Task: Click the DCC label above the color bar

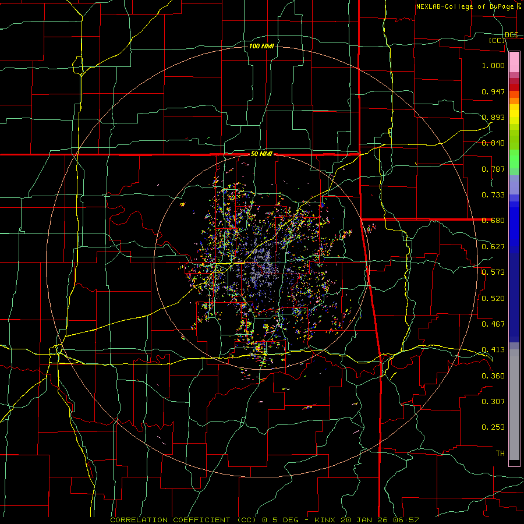Action: pyautogui.click(x=512, y=35)
